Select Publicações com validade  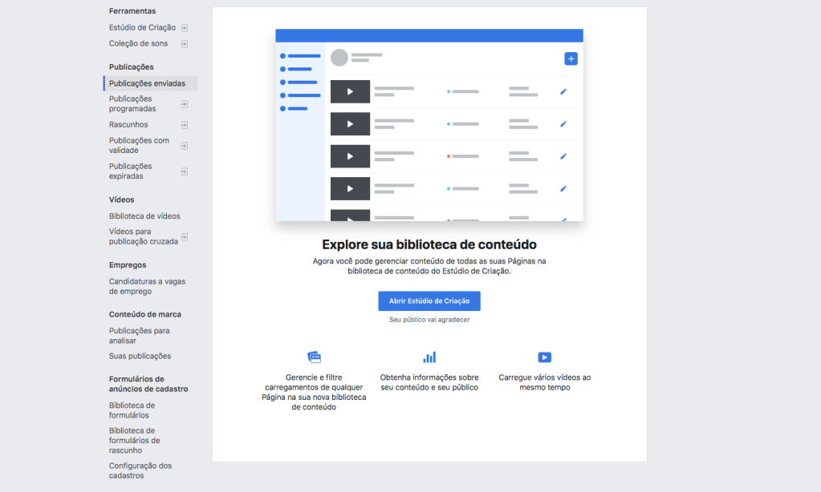(139, 145)
